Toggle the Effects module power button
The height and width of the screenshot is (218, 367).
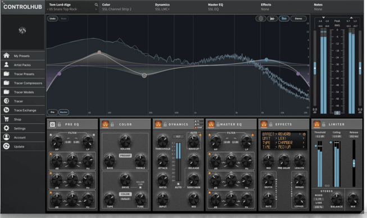pyautogui.click(x=264, y=124)
